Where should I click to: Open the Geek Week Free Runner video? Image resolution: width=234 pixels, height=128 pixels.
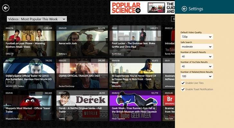[x=135, y=106]
